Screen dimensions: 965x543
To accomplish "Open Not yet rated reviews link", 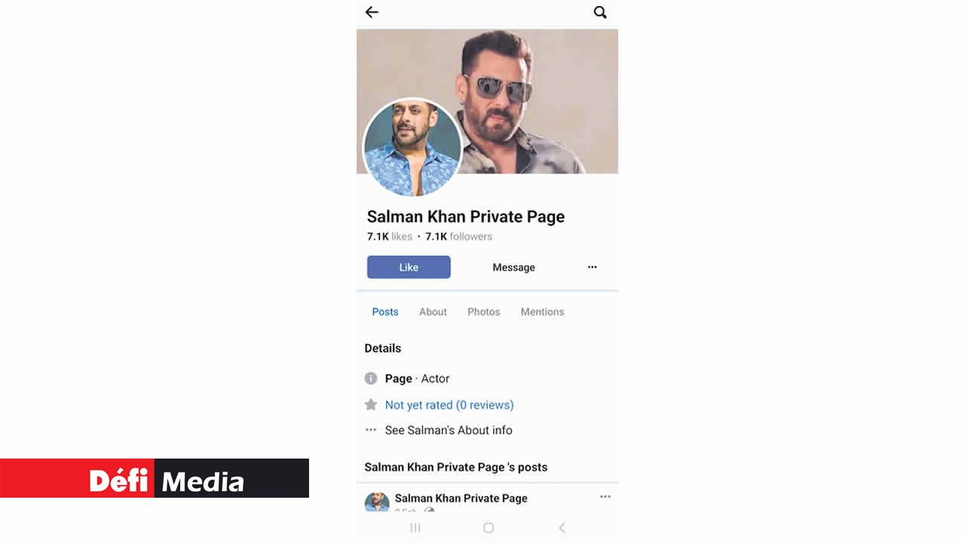I will [449, 405].
